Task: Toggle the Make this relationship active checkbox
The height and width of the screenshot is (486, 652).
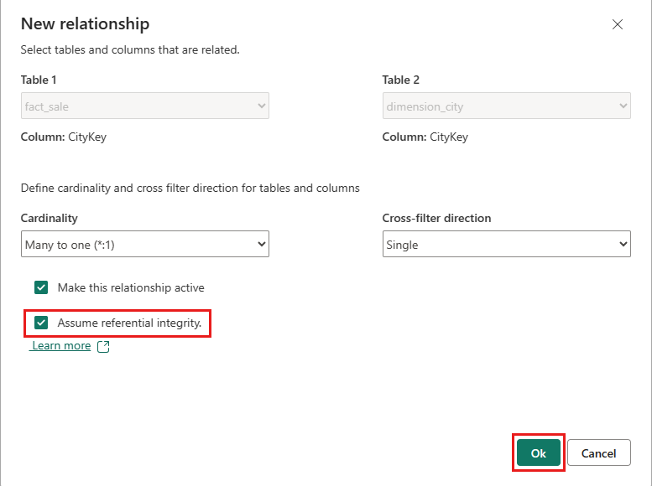Action: [x=41, y=287]
